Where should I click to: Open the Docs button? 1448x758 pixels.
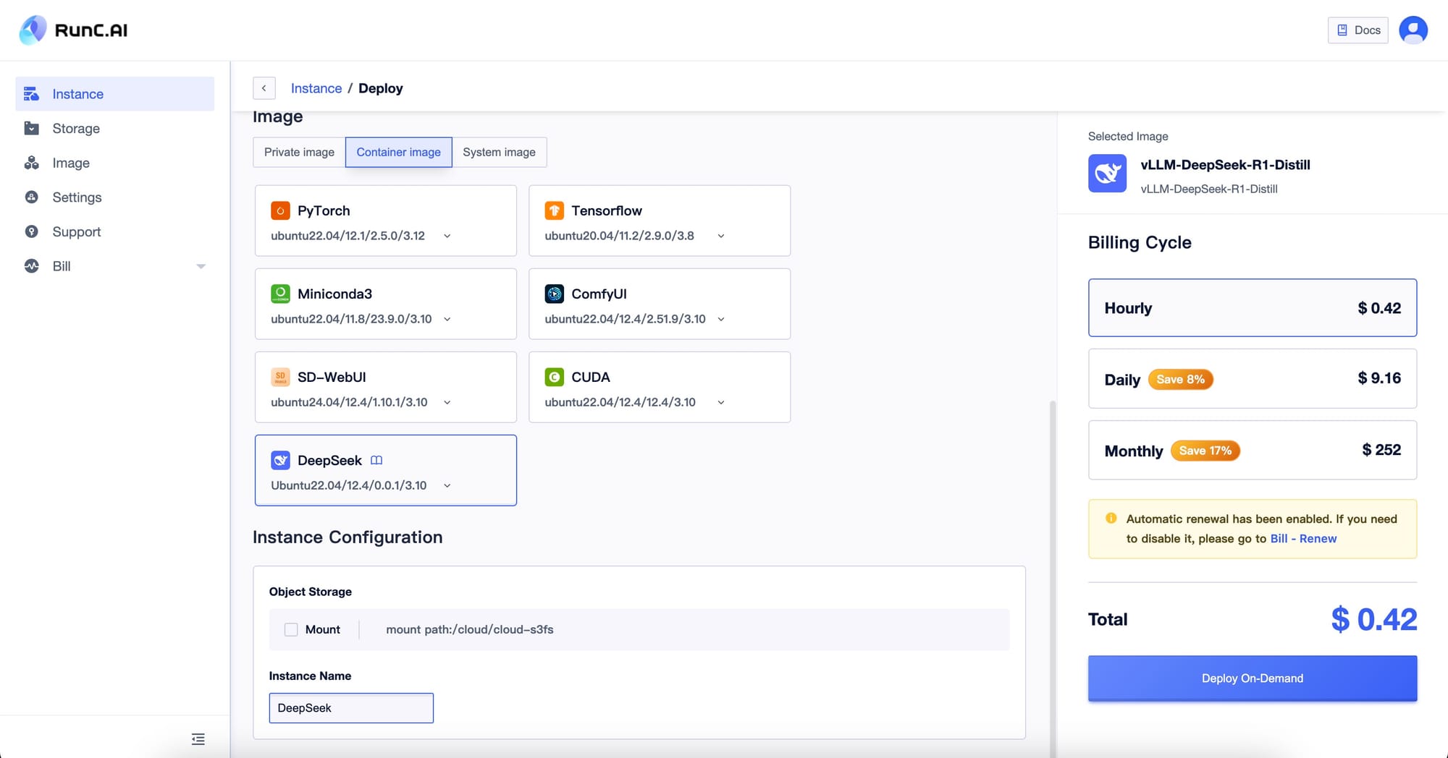click(x=1357, y=30)
